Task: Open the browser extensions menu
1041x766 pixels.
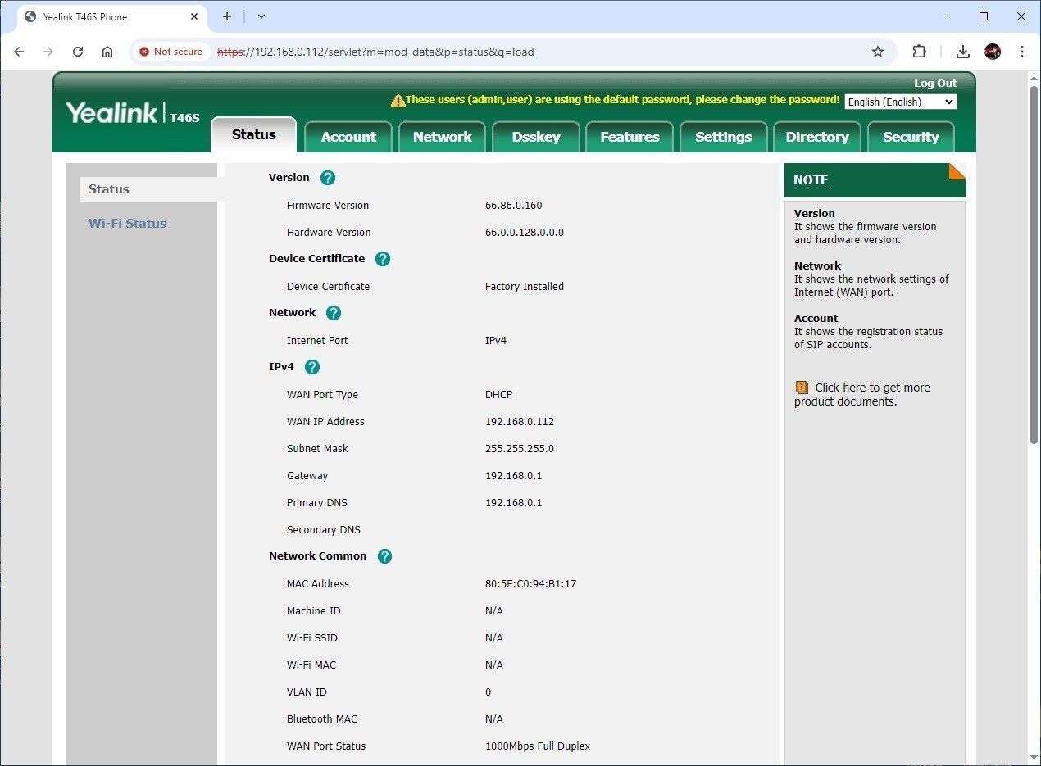Action: click(x=920, y=52)
